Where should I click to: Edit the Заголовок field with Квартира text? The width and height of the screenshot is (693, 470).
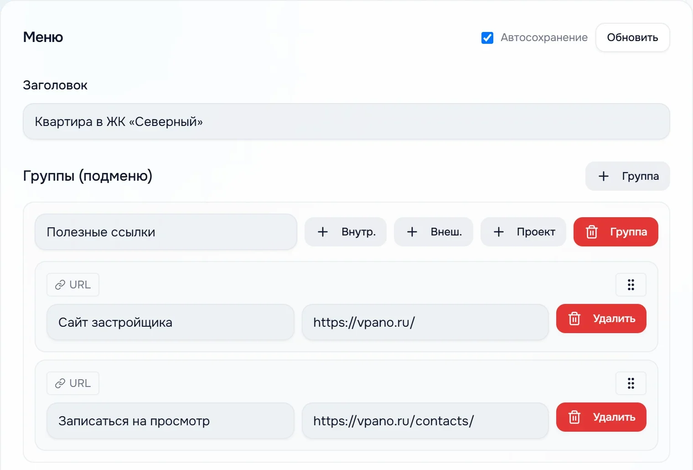(x=346, y=121)
